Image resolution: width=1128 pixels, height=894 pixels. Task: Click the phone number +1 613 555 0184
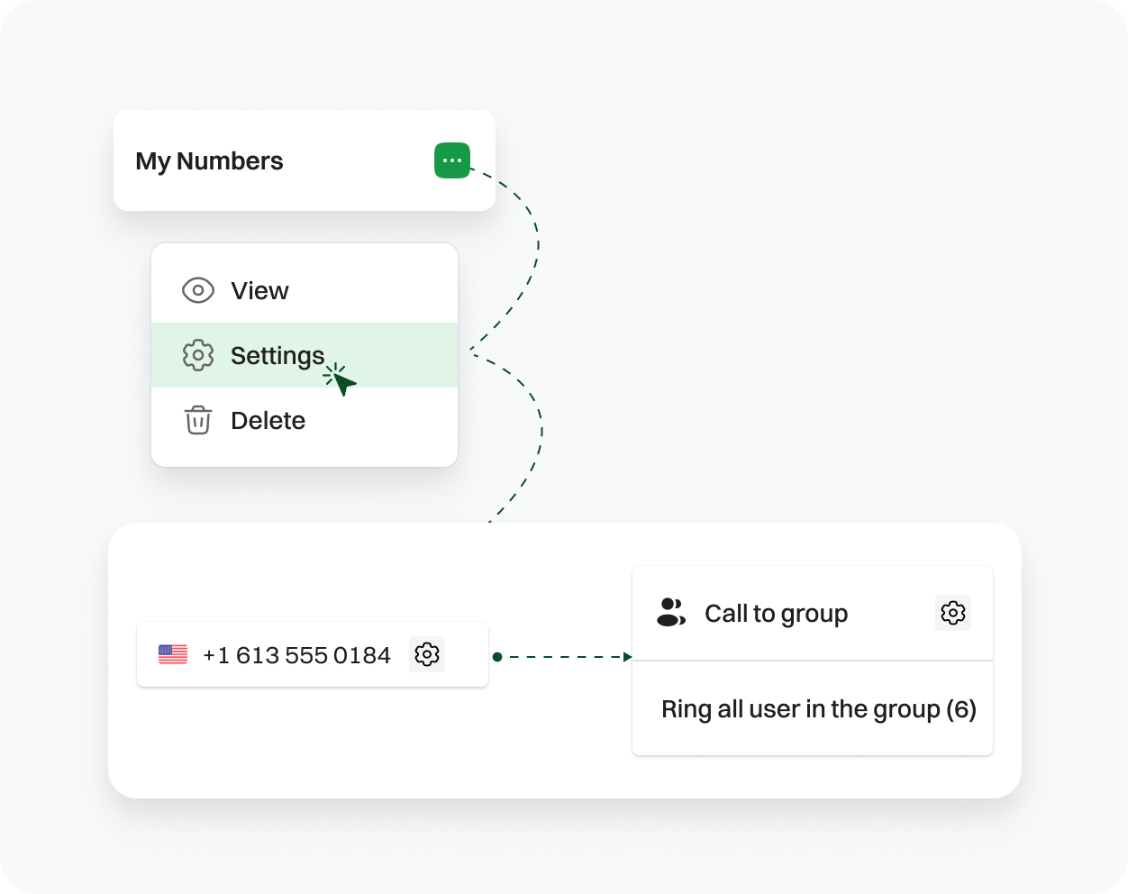[x=296, y=655]
